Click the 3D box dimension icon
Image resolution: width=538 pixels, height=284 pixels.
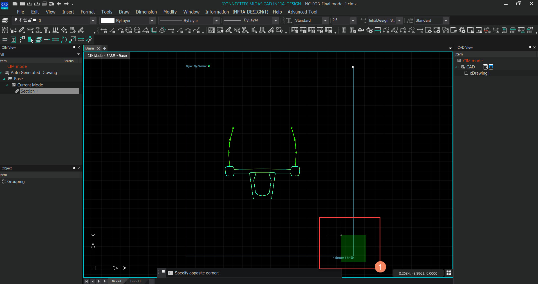click(154, 30)
